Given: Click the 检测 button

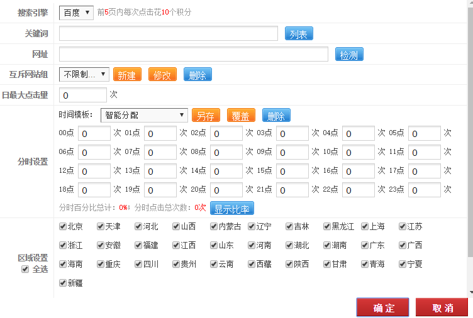Looking at the screenshot, I should click(x=349, y=54).
